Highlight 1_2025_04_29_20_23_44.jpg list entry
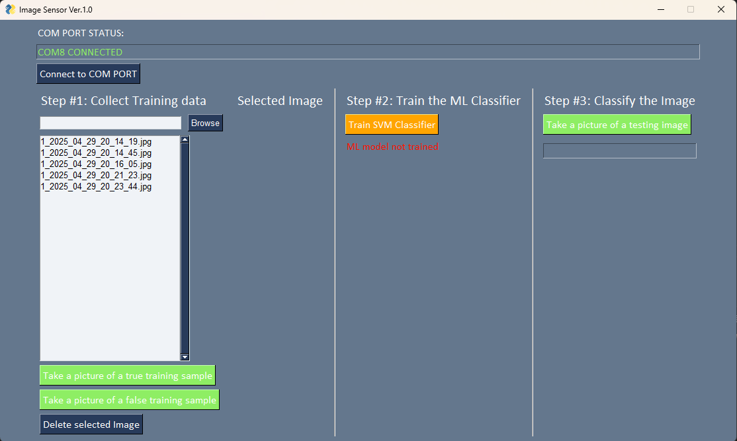The height and width of the screenshot is (441, 737). coord(97,187)
